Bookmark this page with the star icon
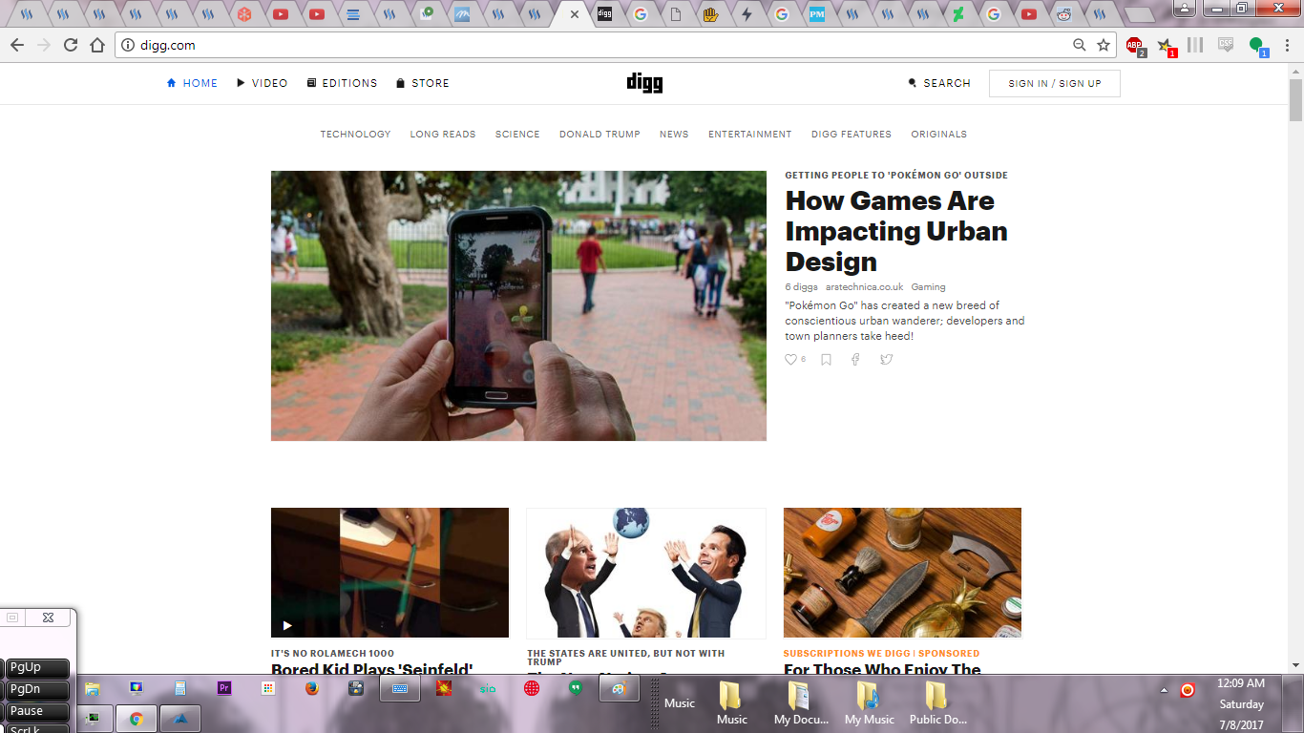This screenshot has height=733, width=1304. (1104, 45)
